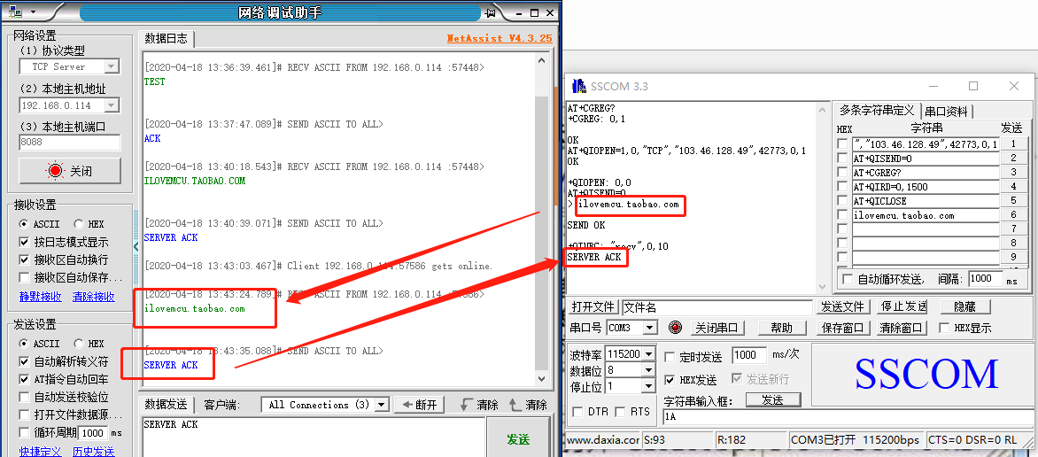Toggle HEX发送 checkbox in SSCOM

pyautogui.click(x=670, y=380)
